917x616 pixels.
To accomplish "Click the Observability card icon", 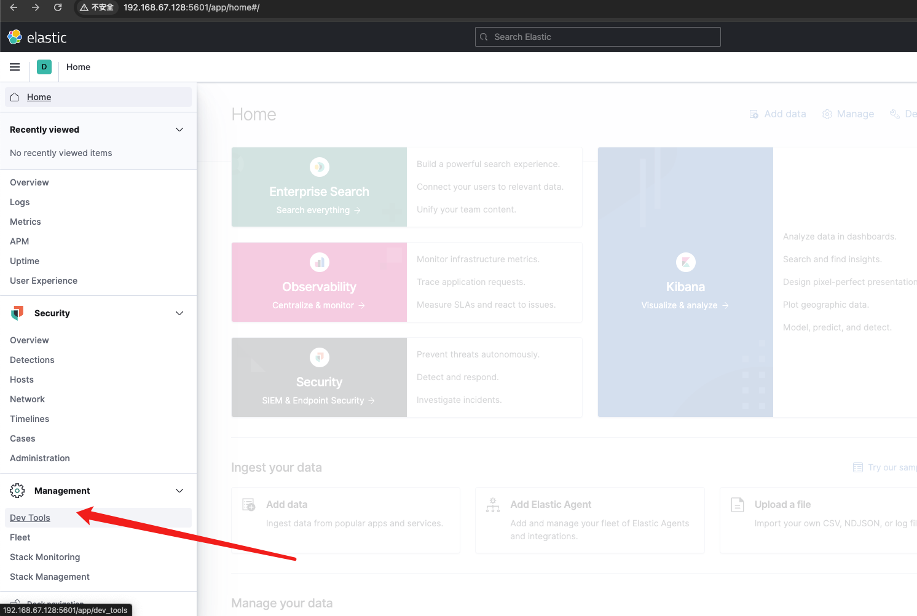I will 320,262.
